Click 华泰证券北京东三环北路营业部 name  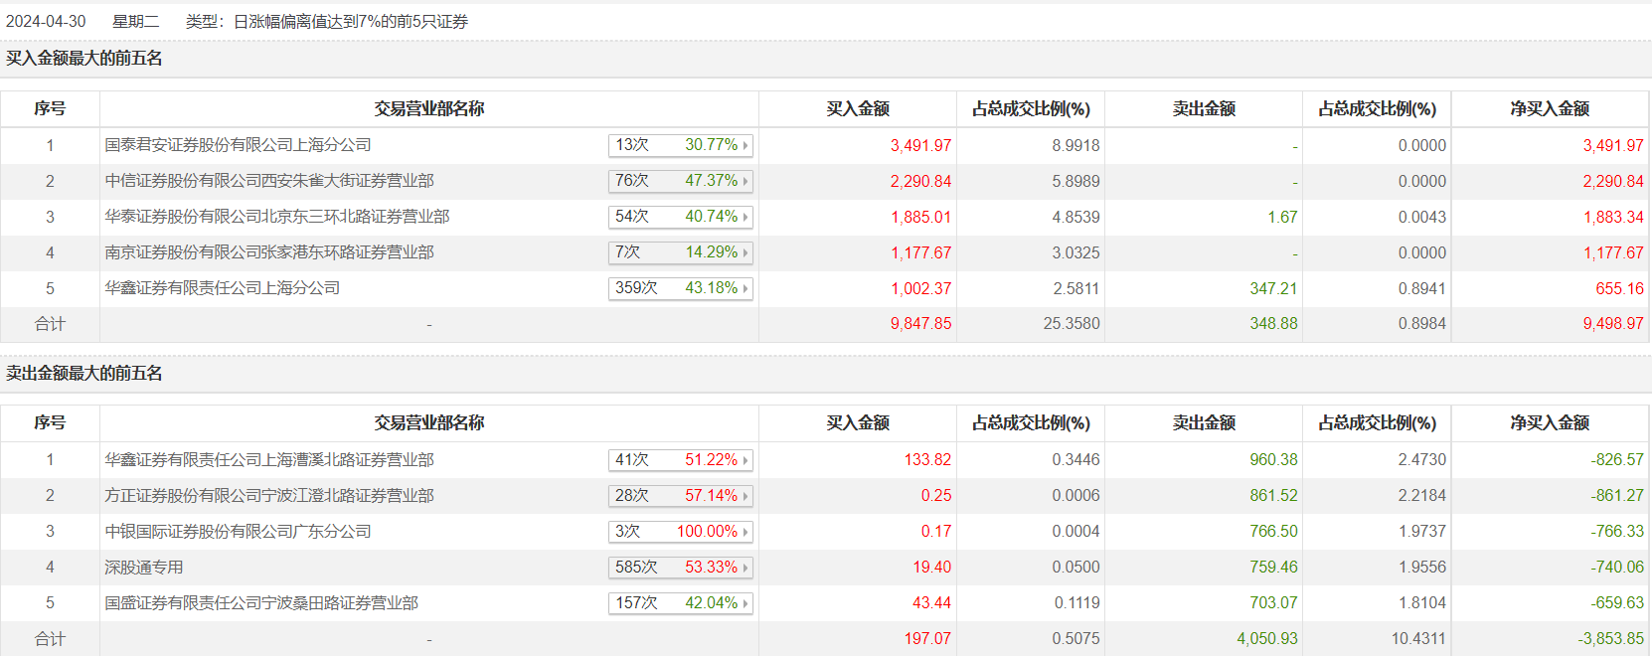[277, 217]
